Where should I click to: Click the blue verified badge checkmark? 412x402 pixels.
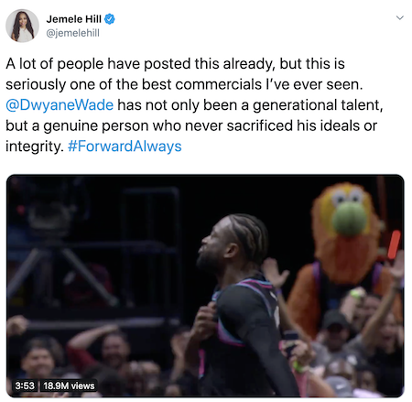(x=110, y=19)
